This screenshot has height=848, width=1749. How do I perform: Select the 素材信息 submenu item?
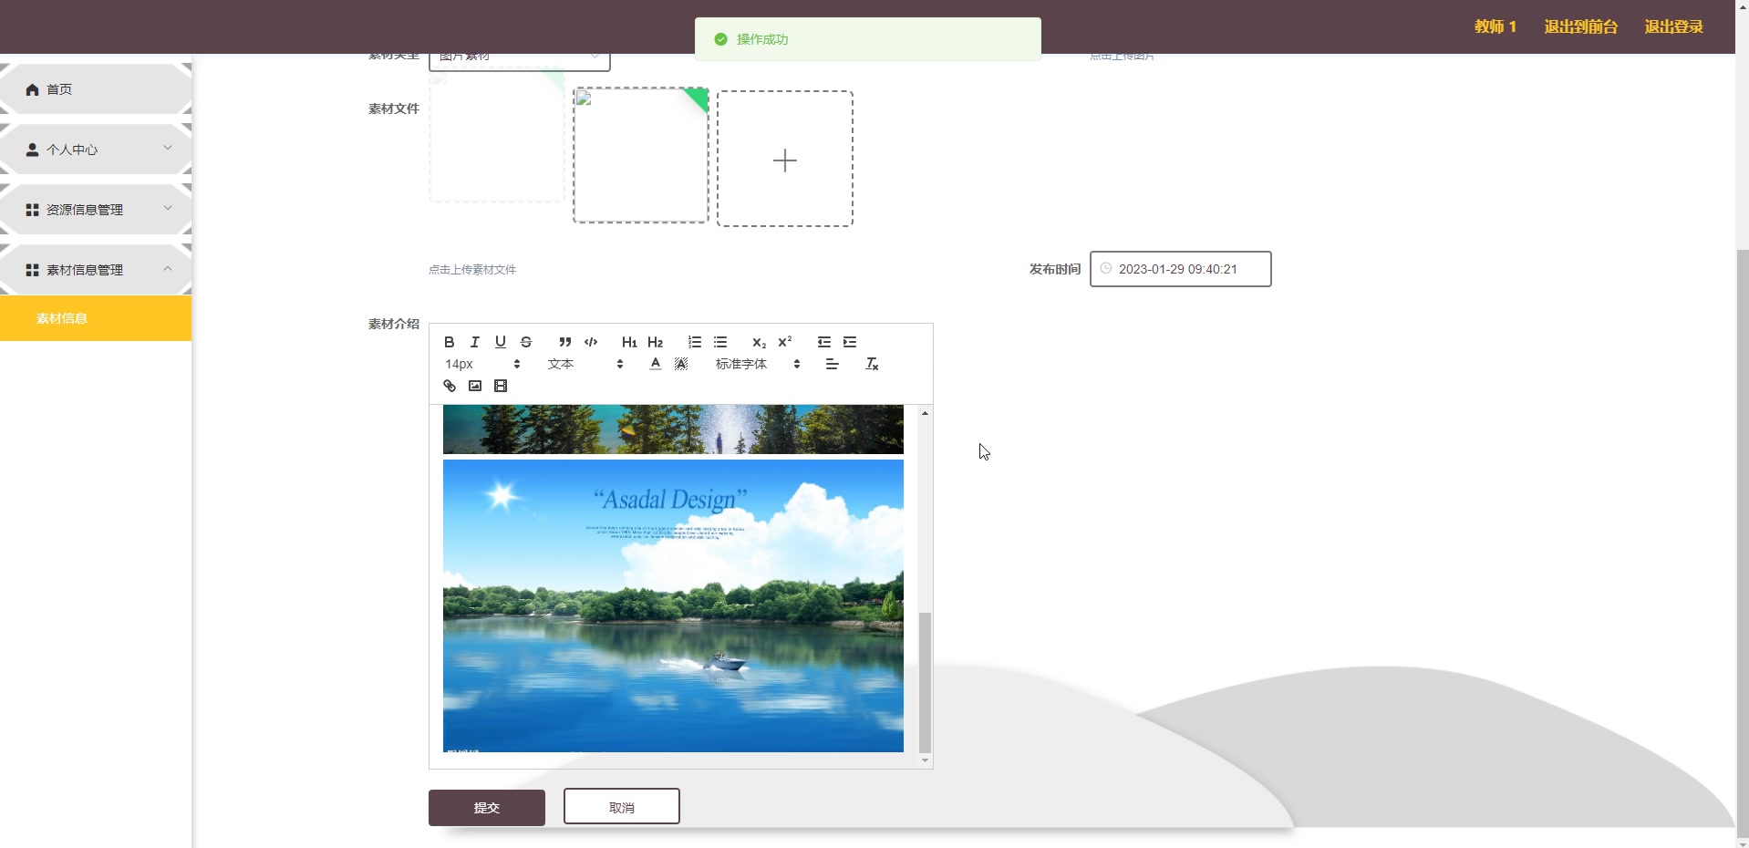click(x=96, y=318)
